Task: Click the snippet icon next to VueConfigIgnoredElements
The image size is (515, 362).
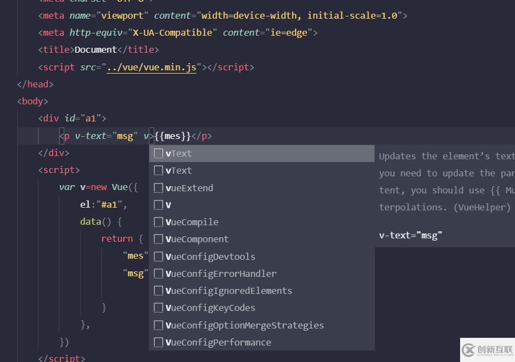Action: [x=158, y=291]
